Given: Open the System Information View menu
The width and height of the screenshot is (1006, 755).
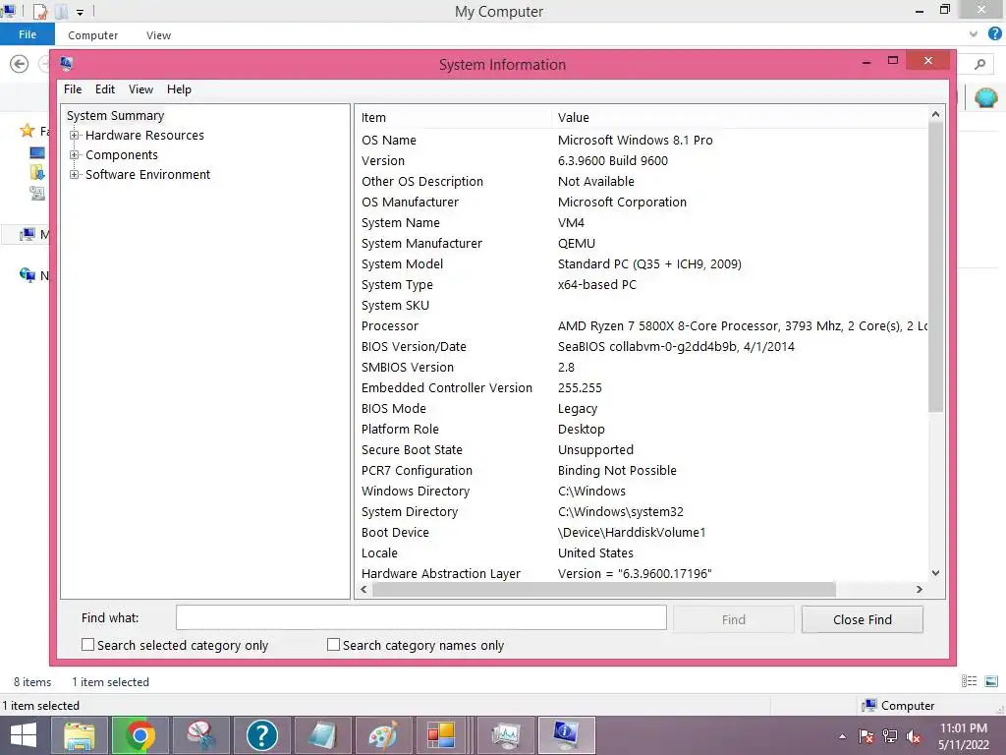Looking at the screenshot, I should coord(140,89).
